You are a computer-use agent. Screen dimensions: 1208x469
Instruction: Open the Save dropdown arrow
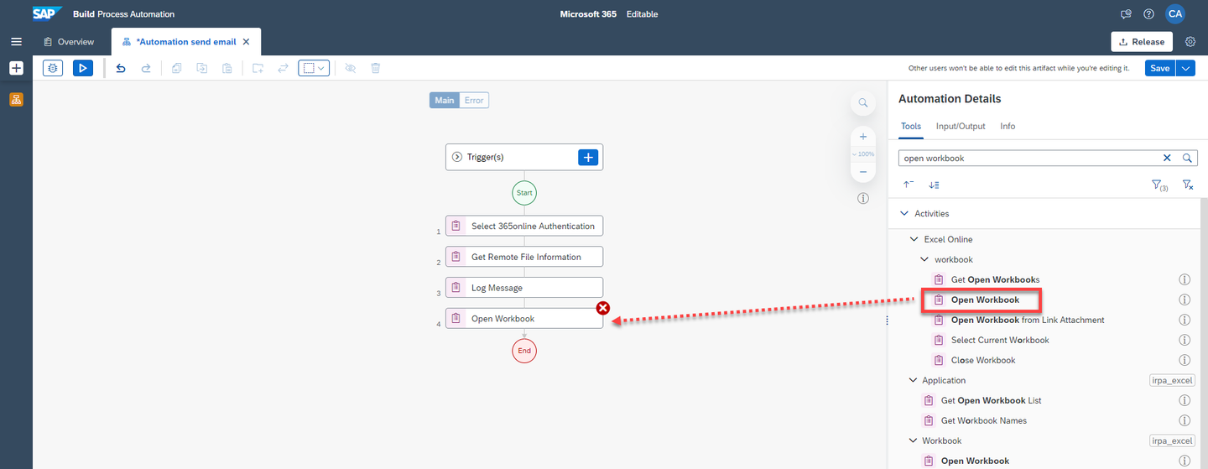[1185, 68]
